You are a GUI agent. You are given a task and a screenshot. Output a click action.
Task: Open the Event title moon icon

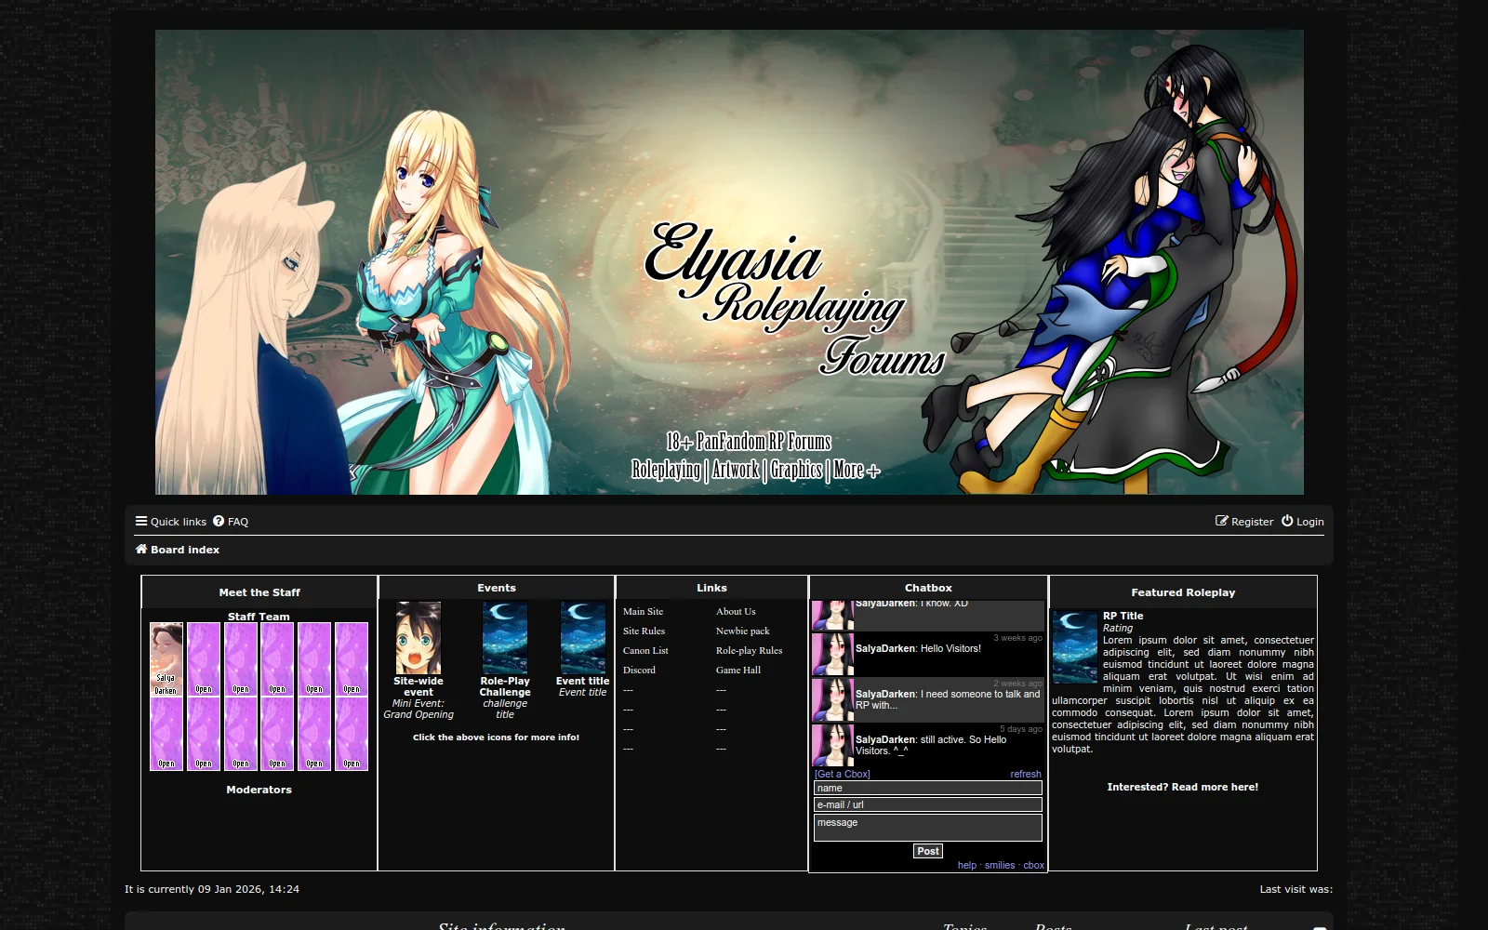tap(583, 638)
